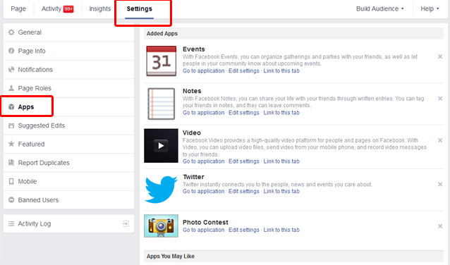Click the Activity Log list icon
The width and height of the screenshot is (450, 265).
(11, 223)
